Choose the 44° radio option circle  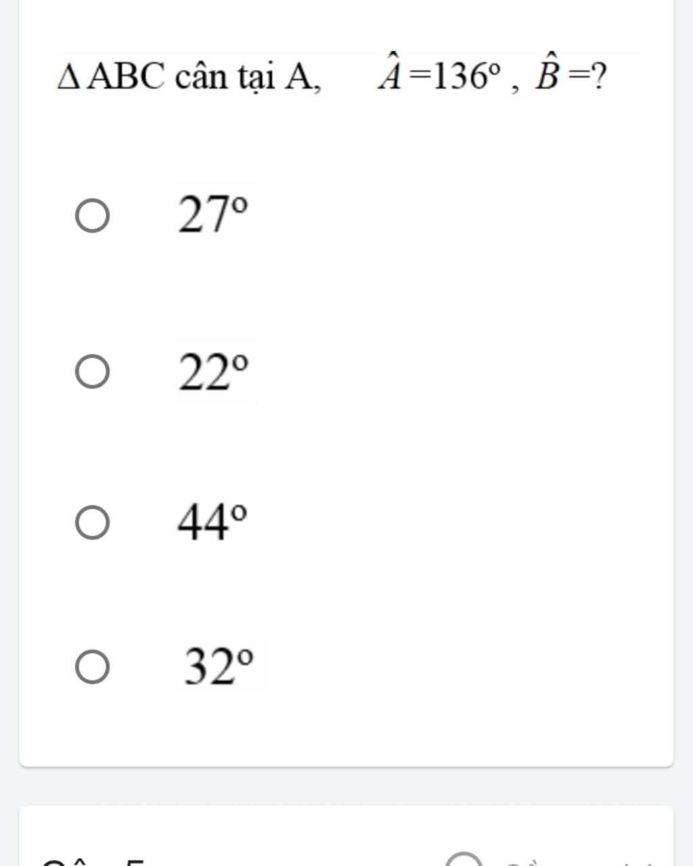click(x=91, y=522)
